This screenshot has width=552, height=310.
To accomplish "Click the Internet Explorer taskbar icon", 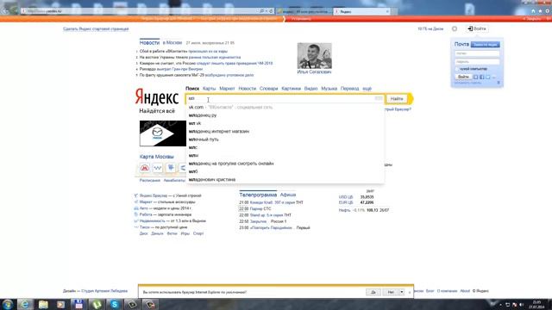I will (x=25, y=304).
